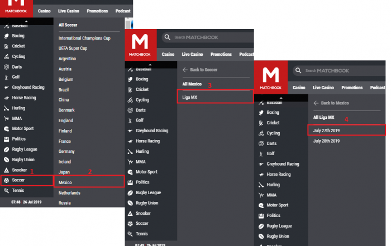Click the search magnifier icon in the right panel
This screenshot has height=246, width=391.
pos(298,70)
